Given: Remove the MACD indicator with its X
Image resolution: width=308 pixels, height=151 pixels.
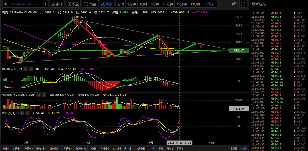Looking at the screenshot, I should [x=31, y=69].
